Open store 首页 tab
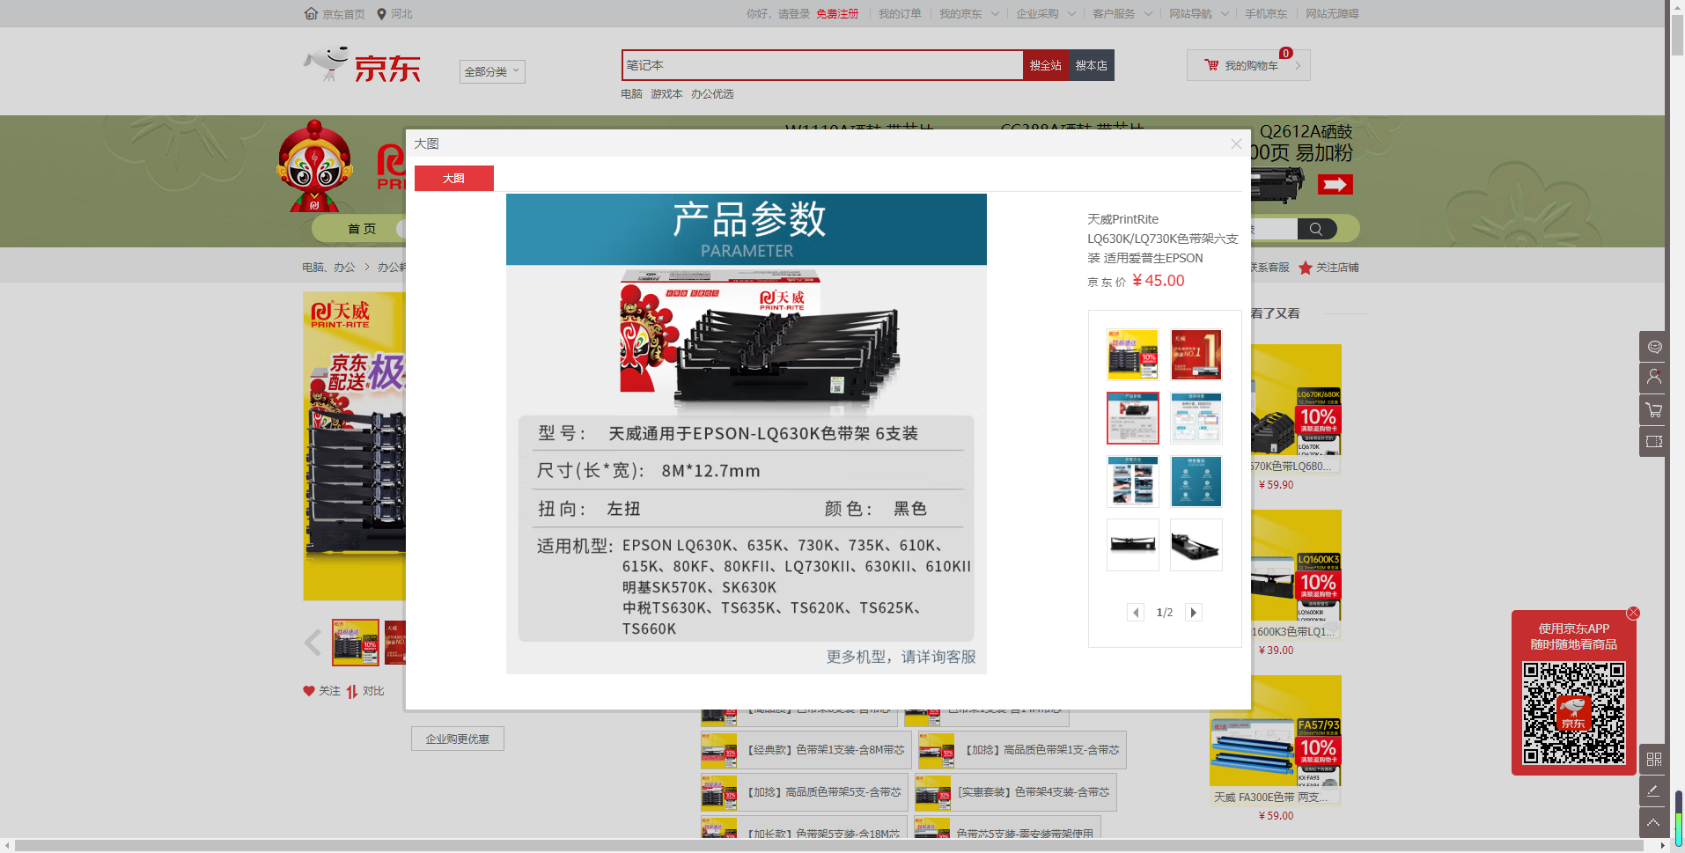The width and height of the screenshot is (1685, 853). [362, 229]
